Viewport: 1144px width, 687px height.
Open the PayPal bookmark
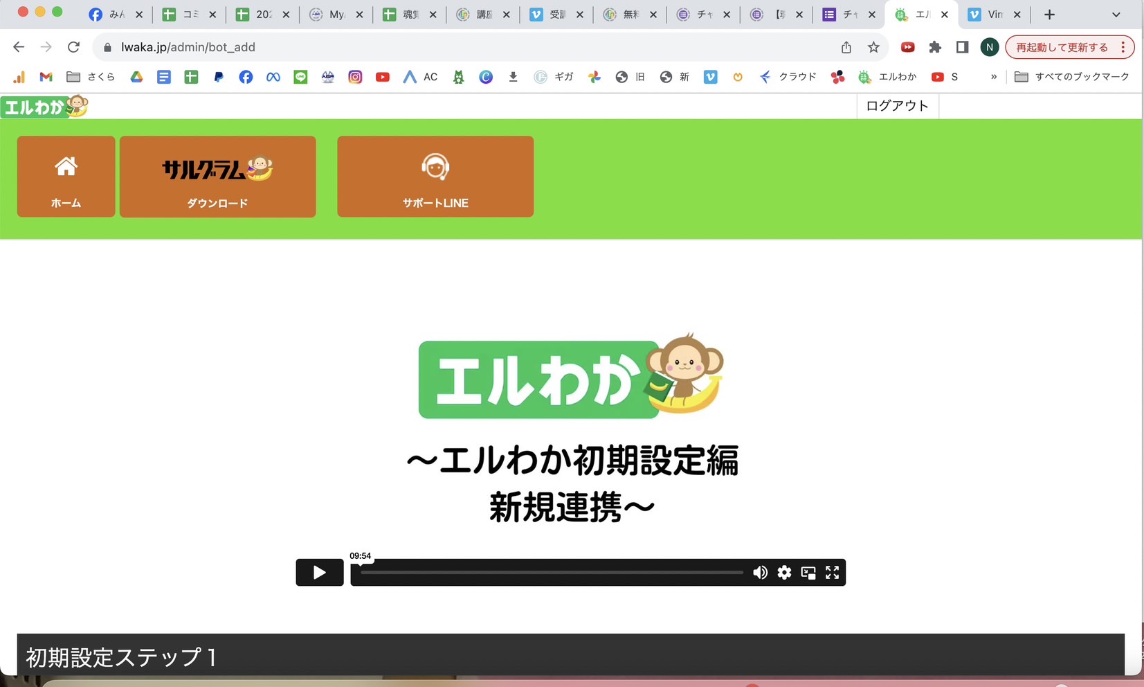click(x=219, y=77)
